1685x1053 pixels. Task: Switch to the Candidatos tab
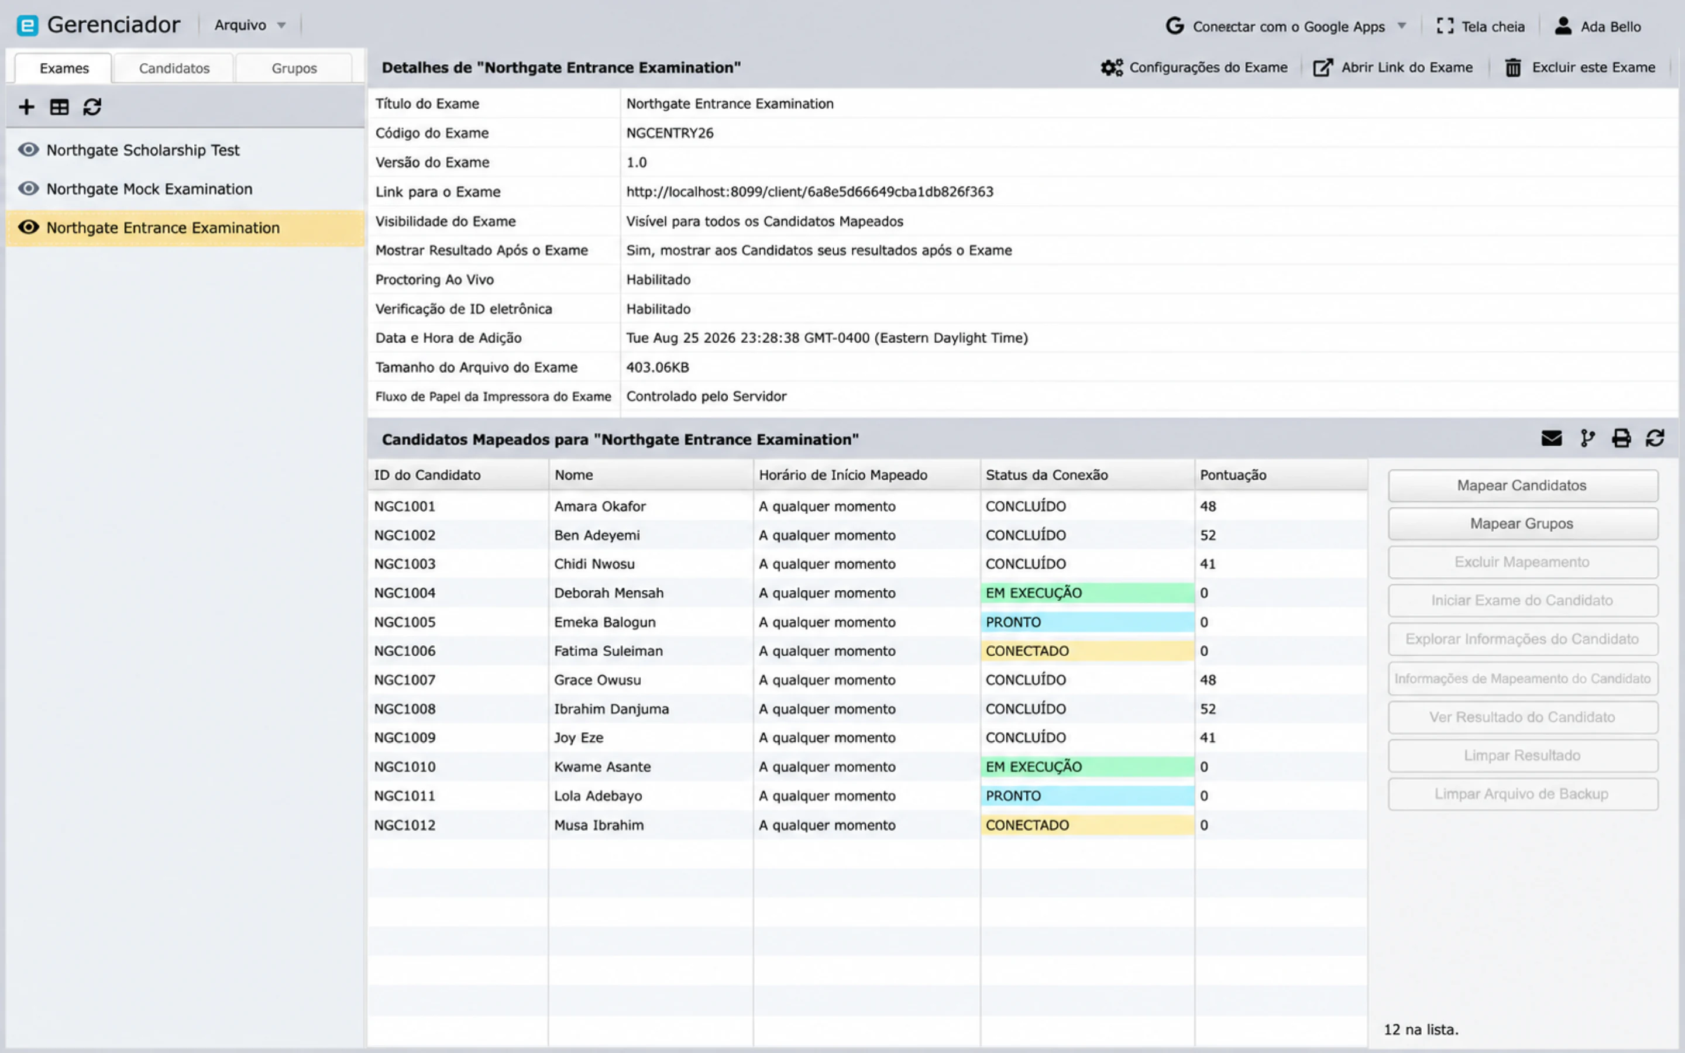pyautogui.click(x=174, y=68)
